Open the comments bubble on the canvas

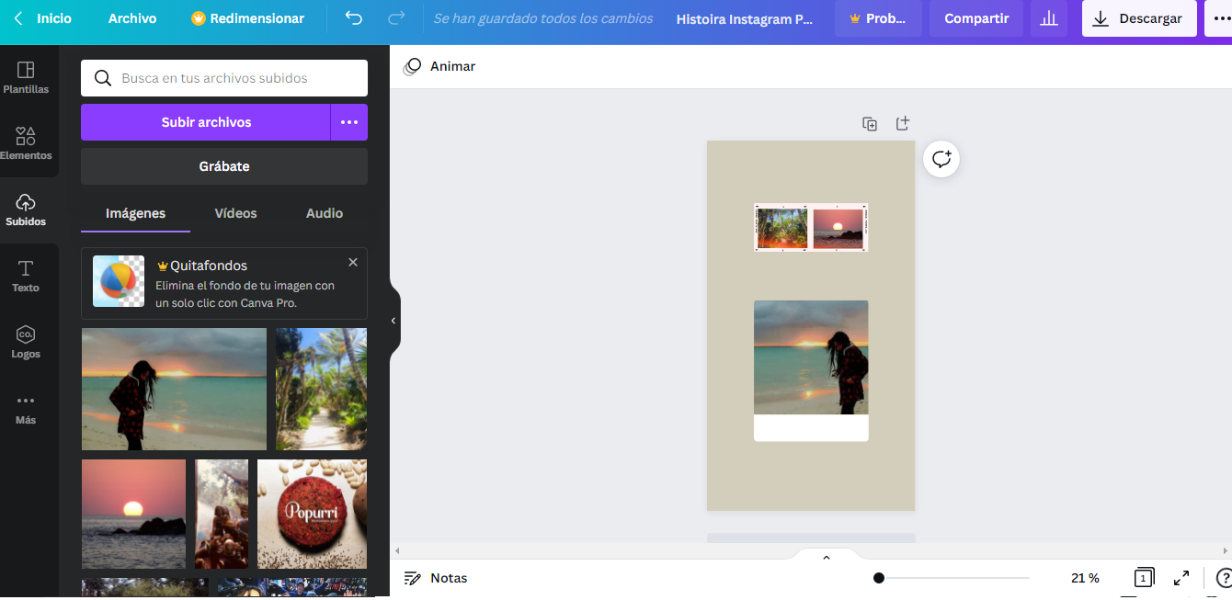[941, 158]
